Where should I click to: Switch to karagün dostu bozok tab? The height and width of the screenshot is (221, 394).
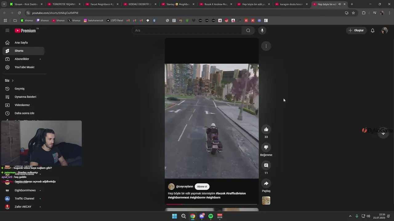pyautogui.click(x=291, y=4)
